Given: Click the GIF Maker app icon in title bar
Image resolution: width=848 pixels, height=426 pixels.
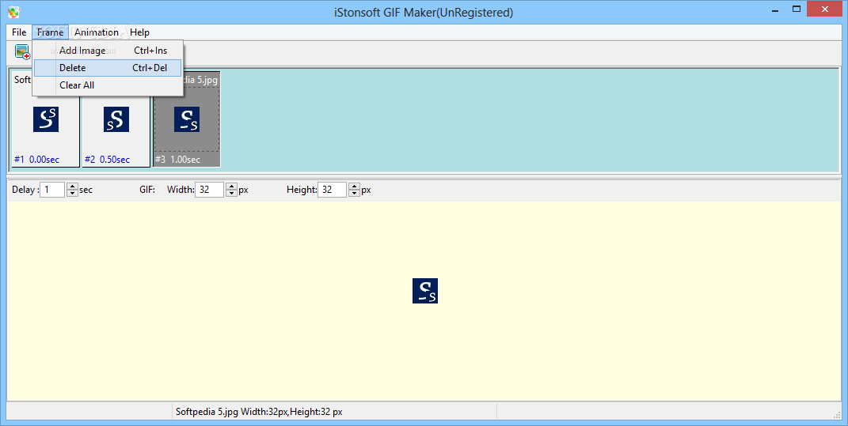Looking at the screenshot, I should pyautogui.click(x=14, y=12).
